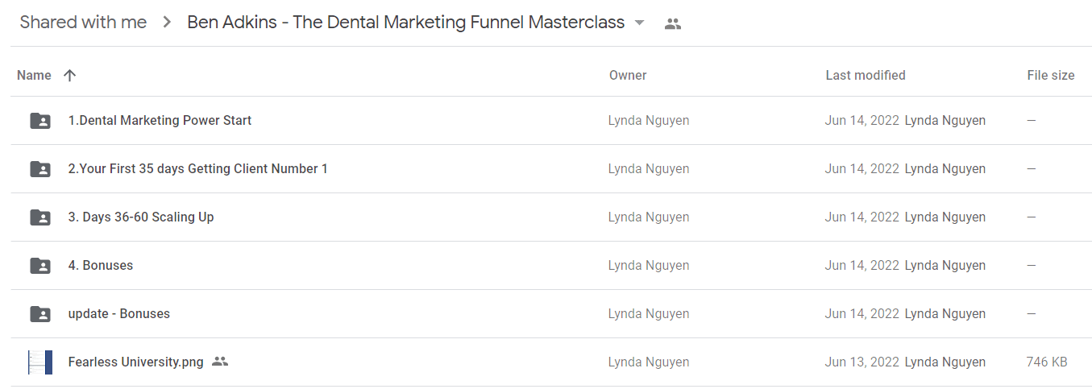Click the folder icon beside 3. Days 36-60 Scaling Up

coord(40,217)
